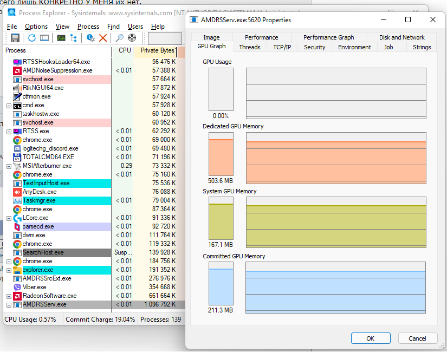
Task: Open the System Information graph icon
Action: pos(61,38)
